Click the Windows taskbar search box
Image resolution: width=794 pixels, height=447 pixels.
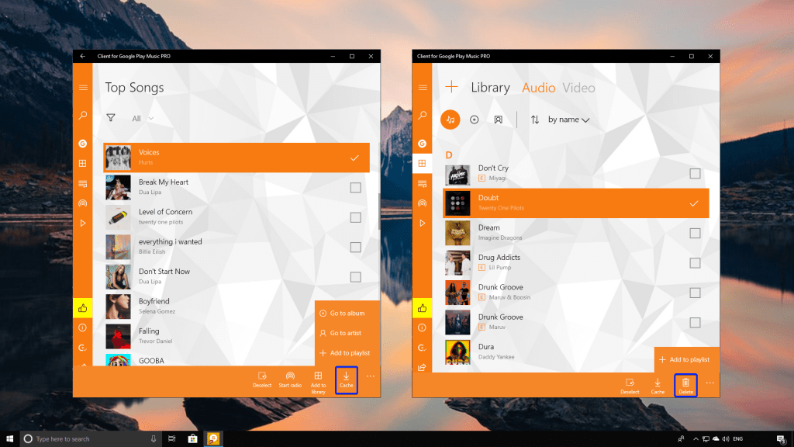point(85,438)
